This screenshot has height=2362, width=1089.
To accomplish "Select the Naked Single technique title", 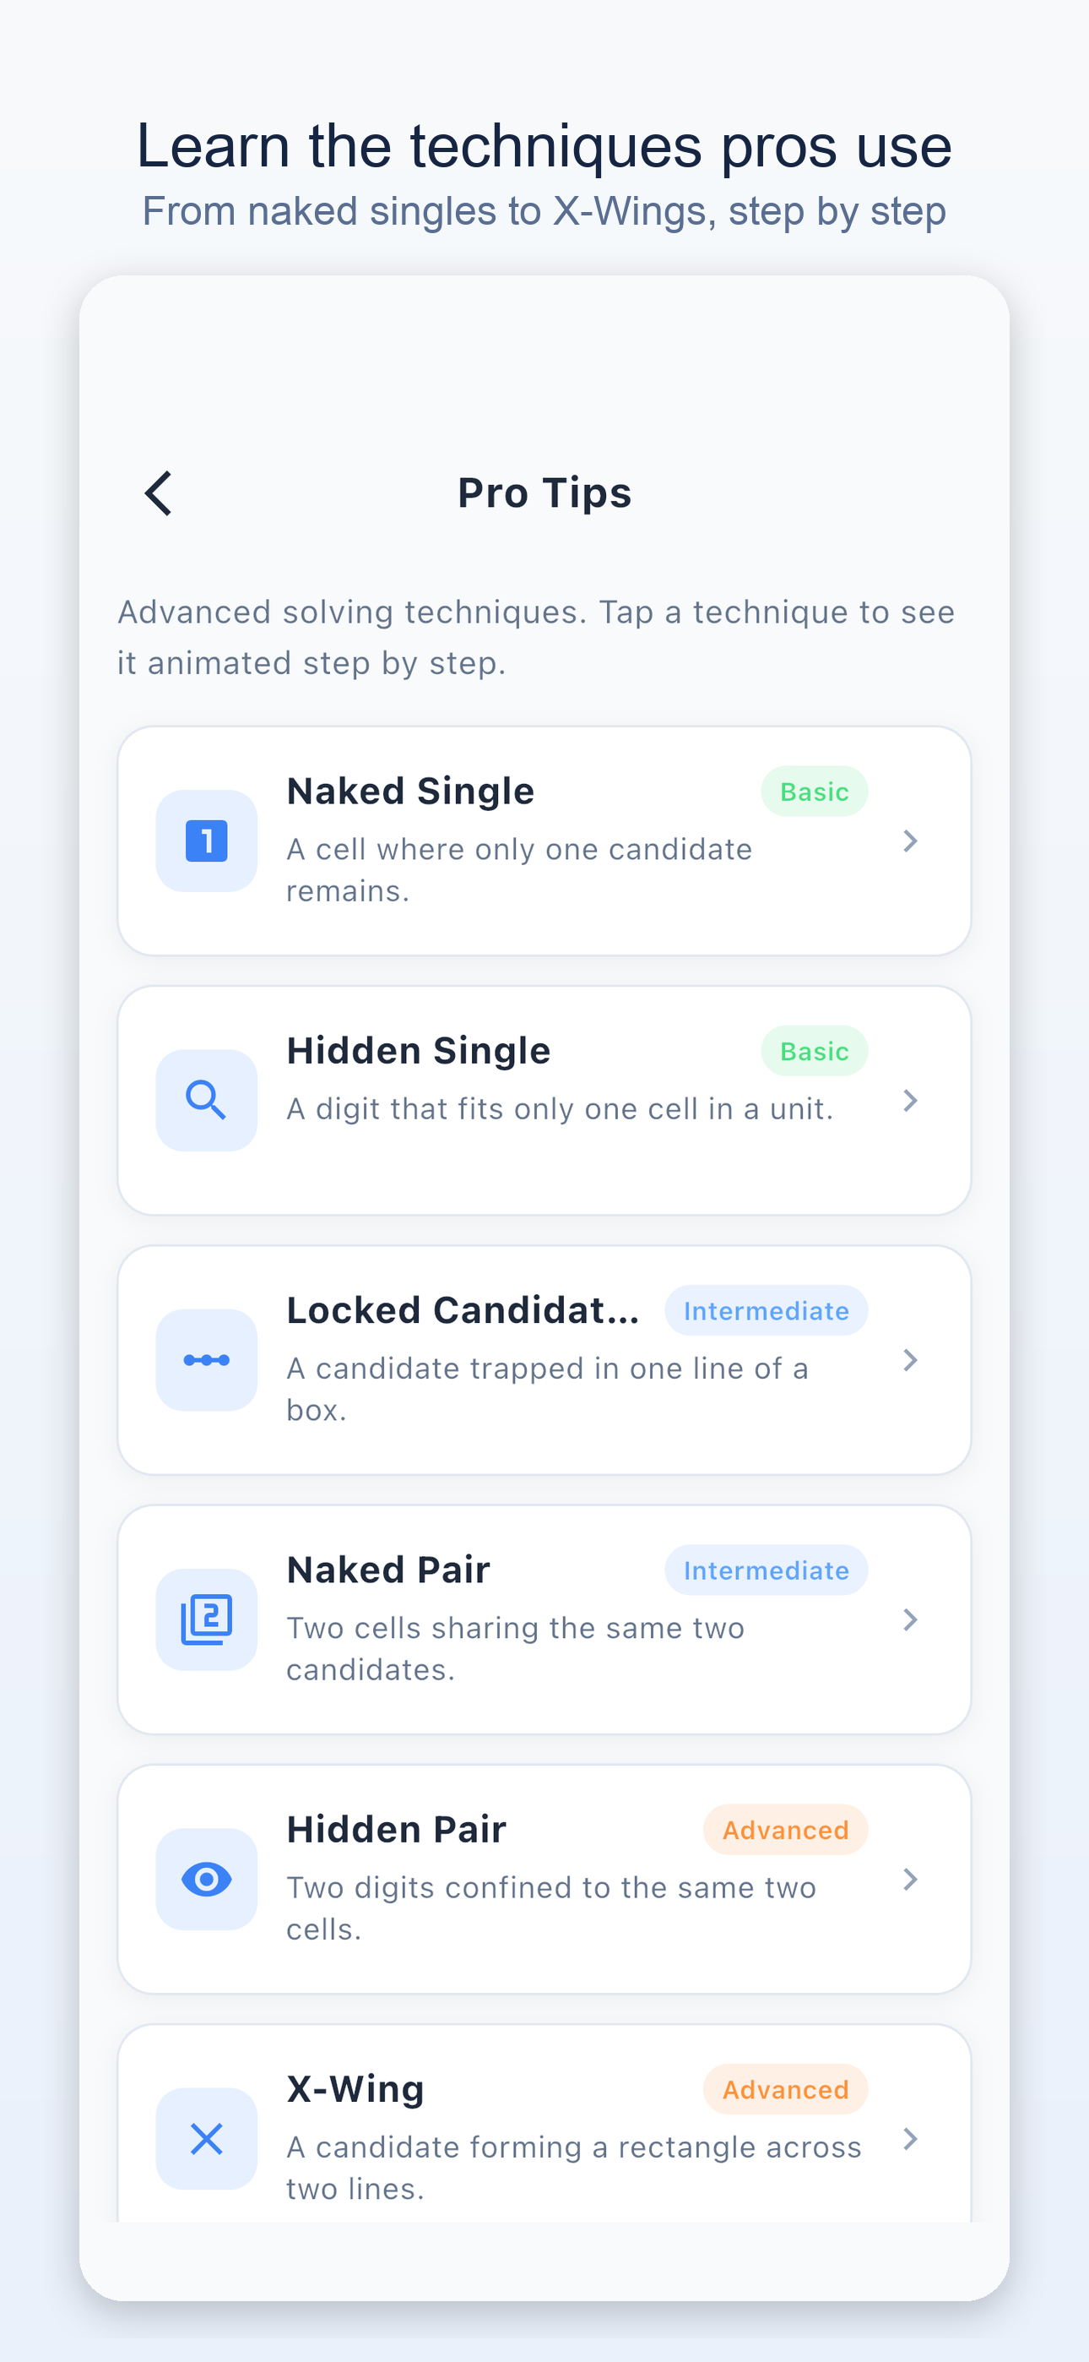I will (x=409, y=792).
